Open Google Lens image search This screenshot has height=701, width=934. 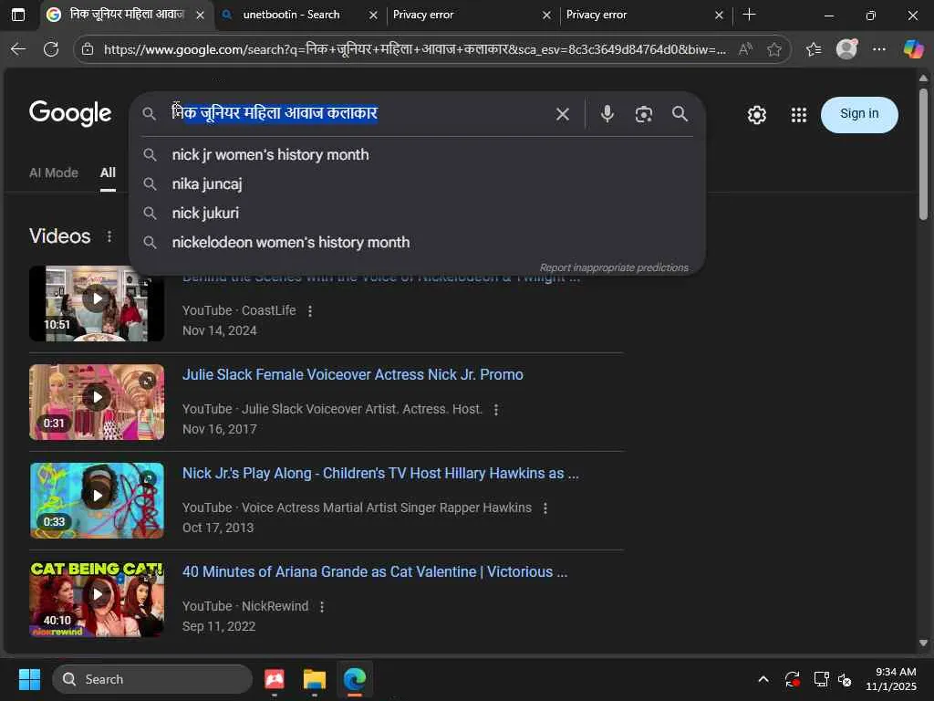(x=644, y=114)
